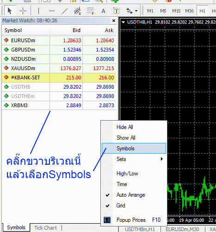Screen dimensions: 216x232
Task: Pick the equidistant channel tool
Action: [x=77, y=11]
